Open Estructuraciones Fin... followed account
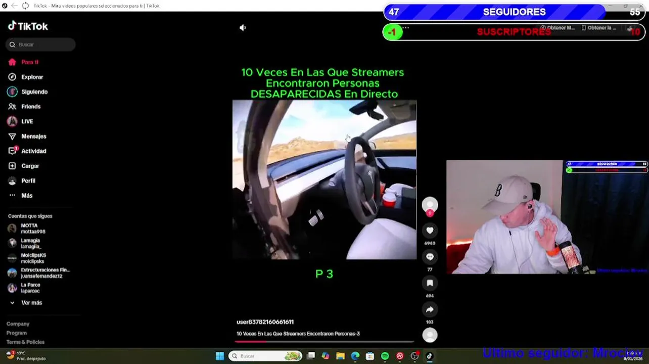 coord(39,273)
